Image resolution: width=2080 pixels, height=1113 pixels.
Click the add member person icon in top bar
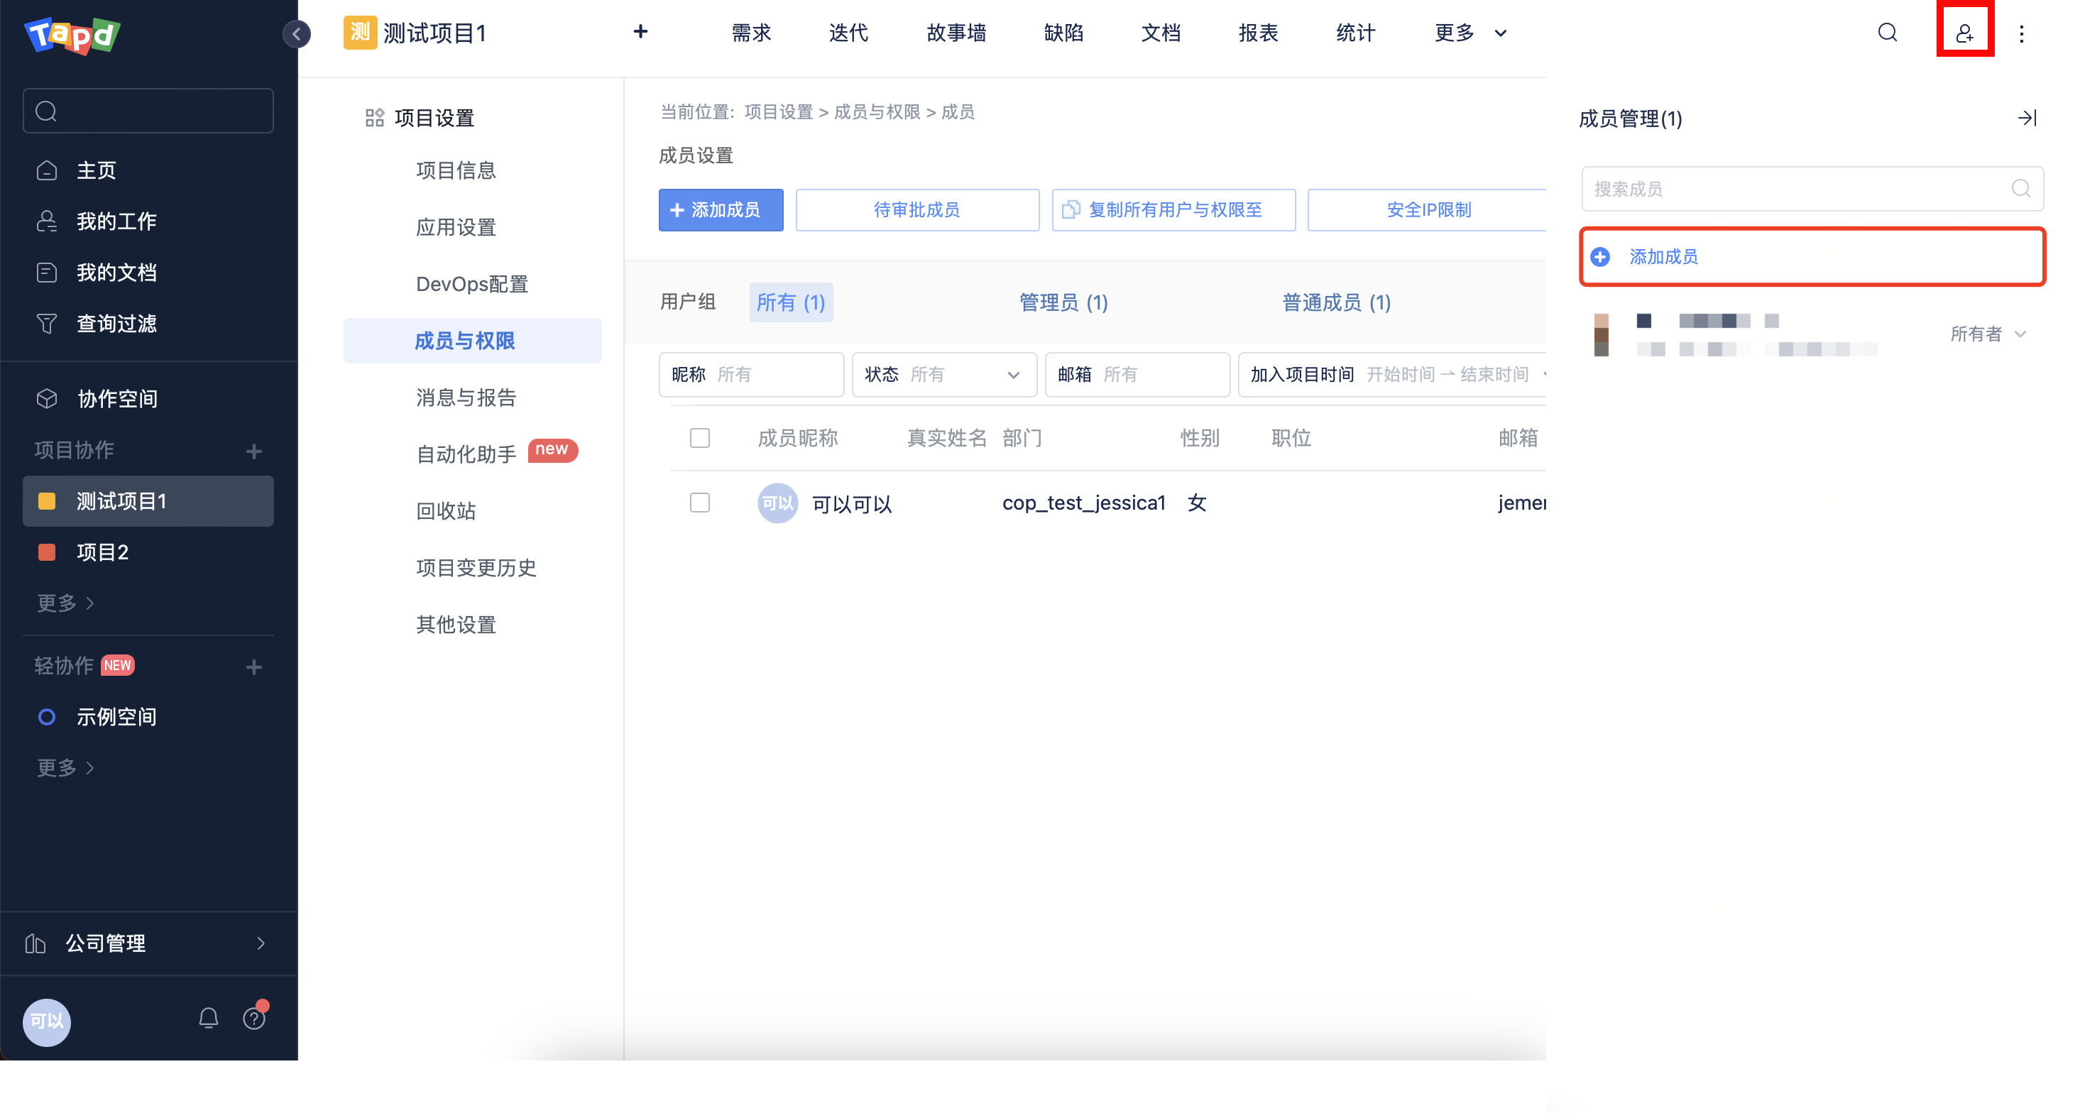click(x=1964, y=33)
